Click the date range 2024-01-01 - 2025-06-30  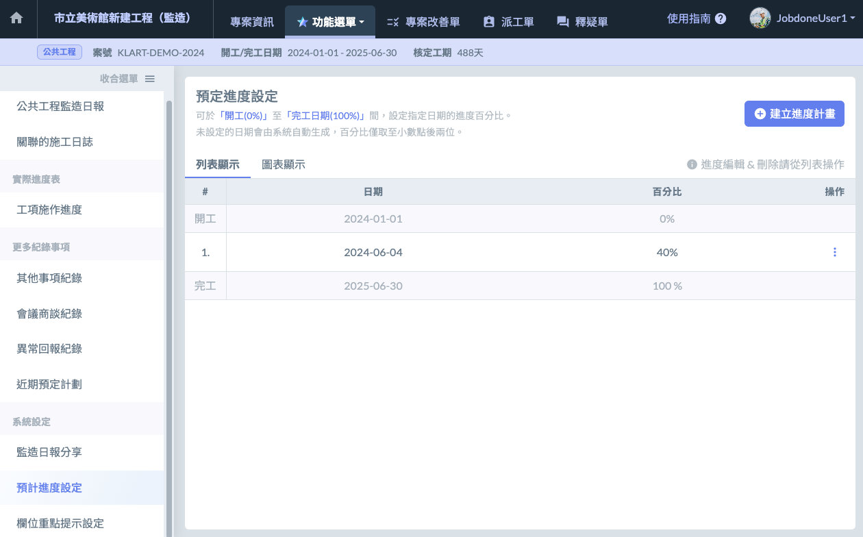click(342, 52)
